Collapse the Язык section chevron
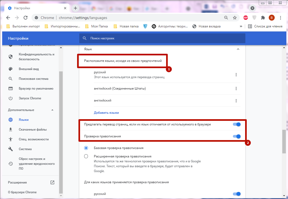This screenshot has height=199, width=288. (238, 49)
